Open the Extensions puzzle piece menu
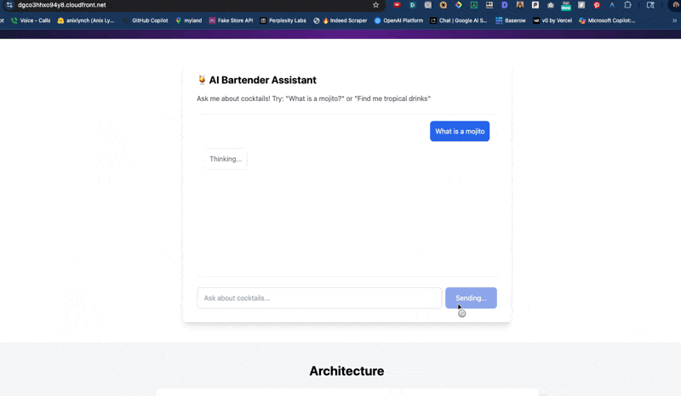Viewport: 681px width, 396px height. point(627,5)
